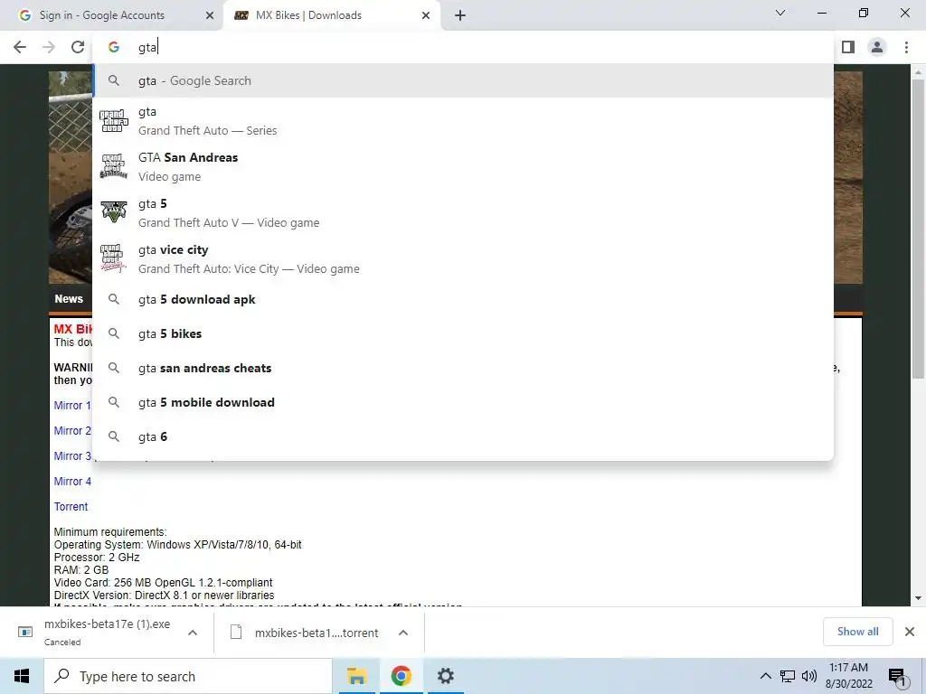
Task: Select gta 5 video game suggestion
Action: [463, 213]
